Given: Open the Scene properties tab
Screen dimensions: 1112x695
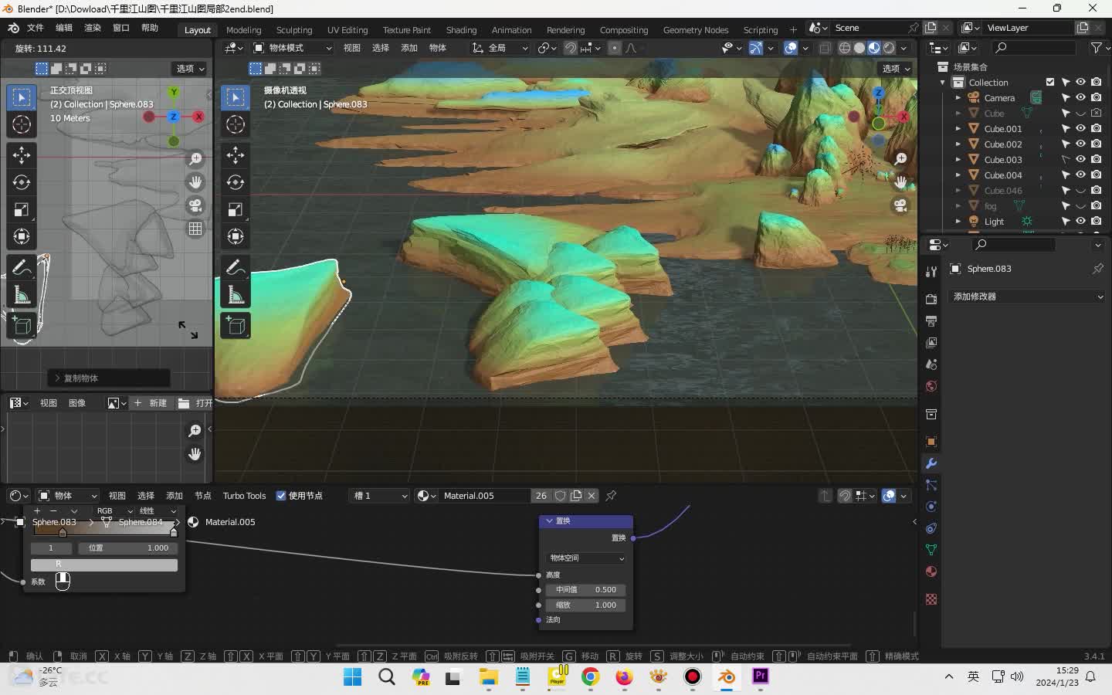Looking at the screenshot, I should pyautogui.click(x=931, y=364).
